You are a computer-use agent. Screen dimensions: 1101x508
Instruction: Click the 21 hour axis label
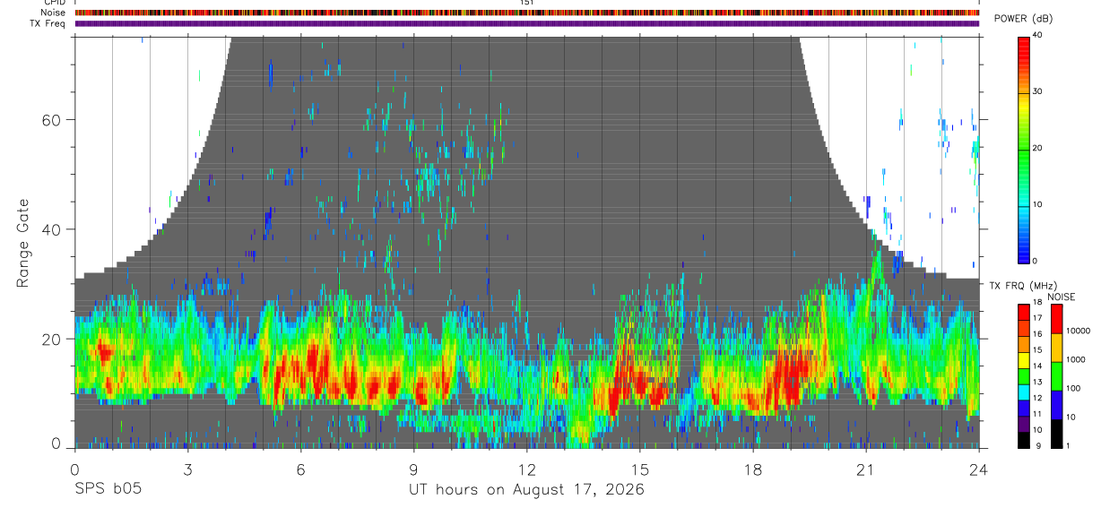point(865,469)
